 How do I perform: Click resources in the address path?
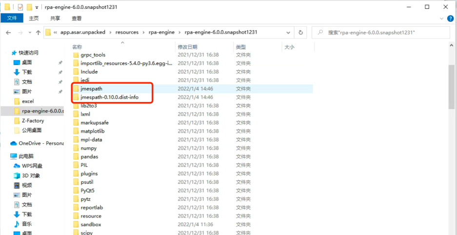pos(127,32)
